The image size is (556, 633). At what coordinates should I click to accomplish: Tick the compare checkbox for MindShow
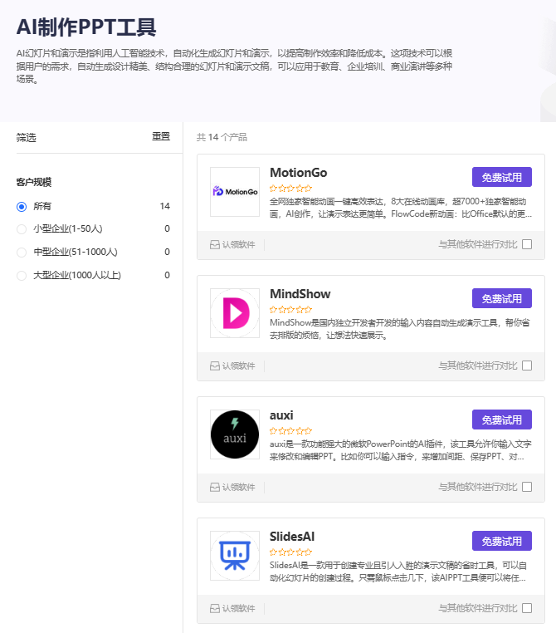tap(527, 366)
